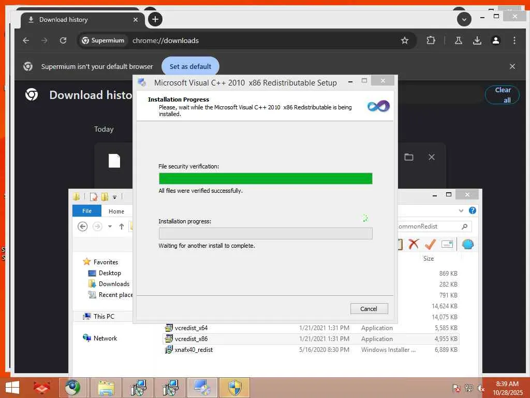530x398 pixels.
Task: Open the Action Center flag icon
Action: coord(457,388)
